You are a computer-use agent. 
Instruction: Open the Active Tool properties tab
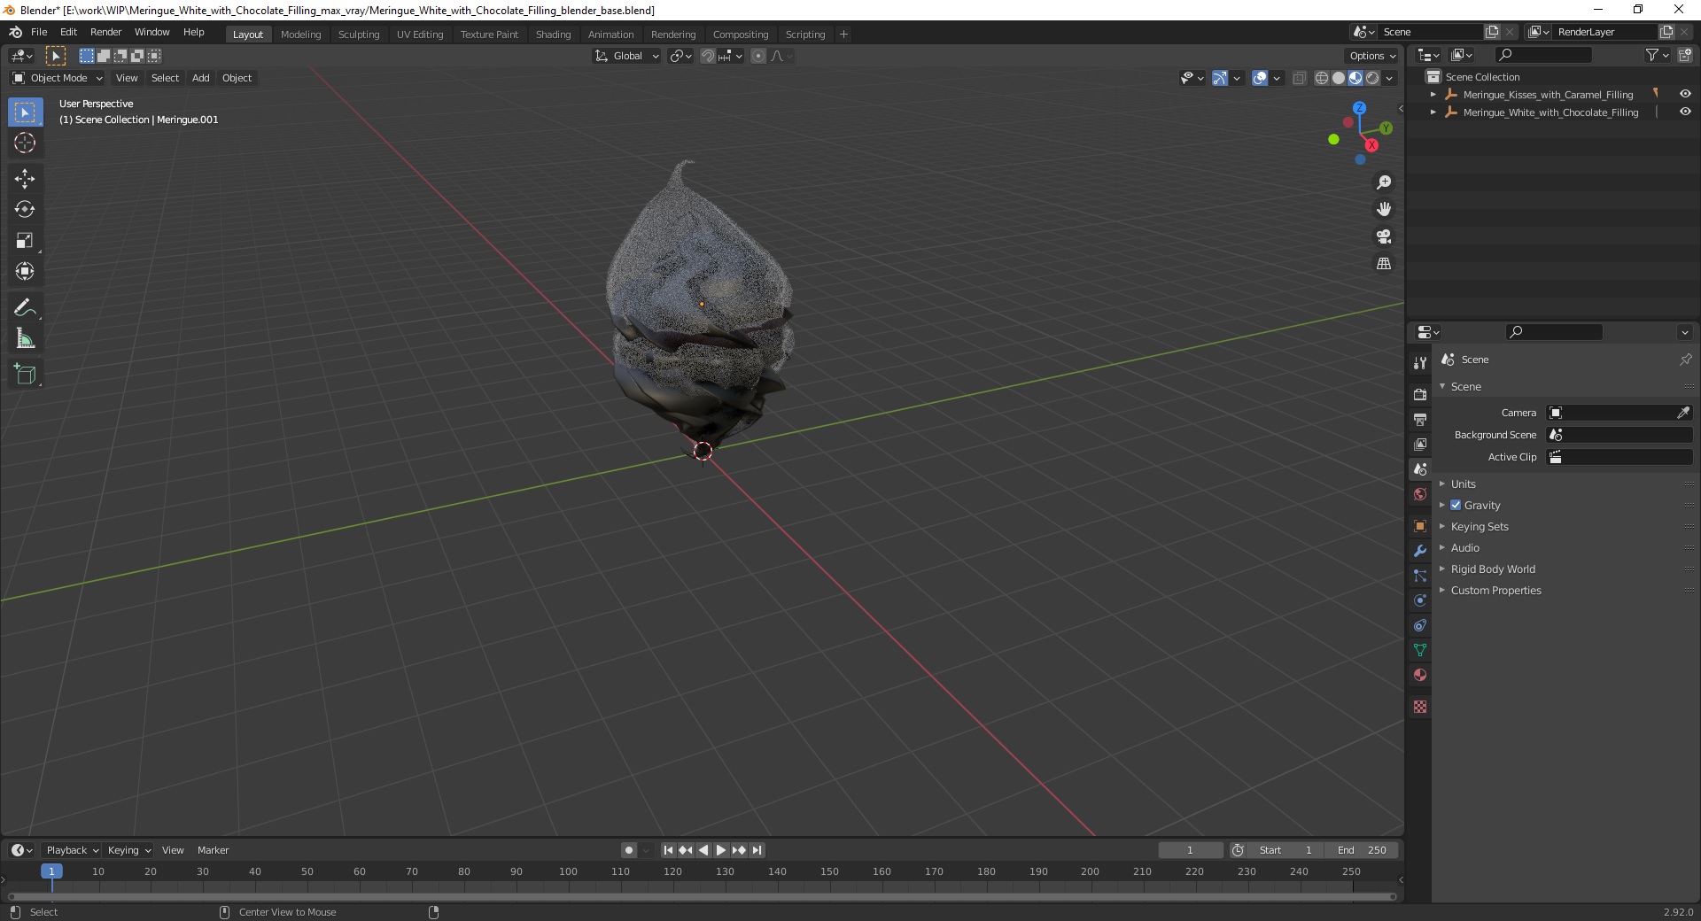tap(1420, 362)
